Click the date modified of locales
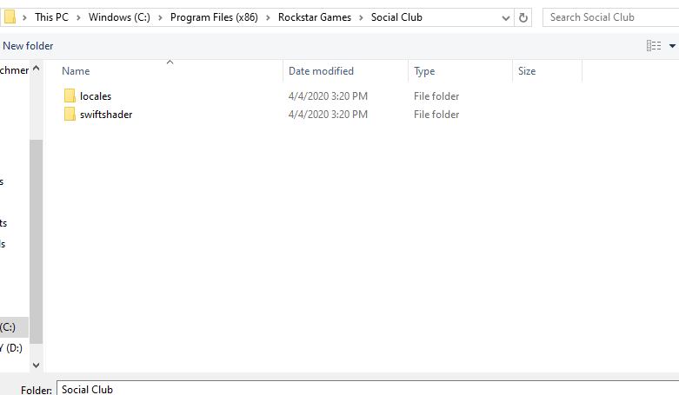This screenshot has width=679, height=395. click(328, 96)
